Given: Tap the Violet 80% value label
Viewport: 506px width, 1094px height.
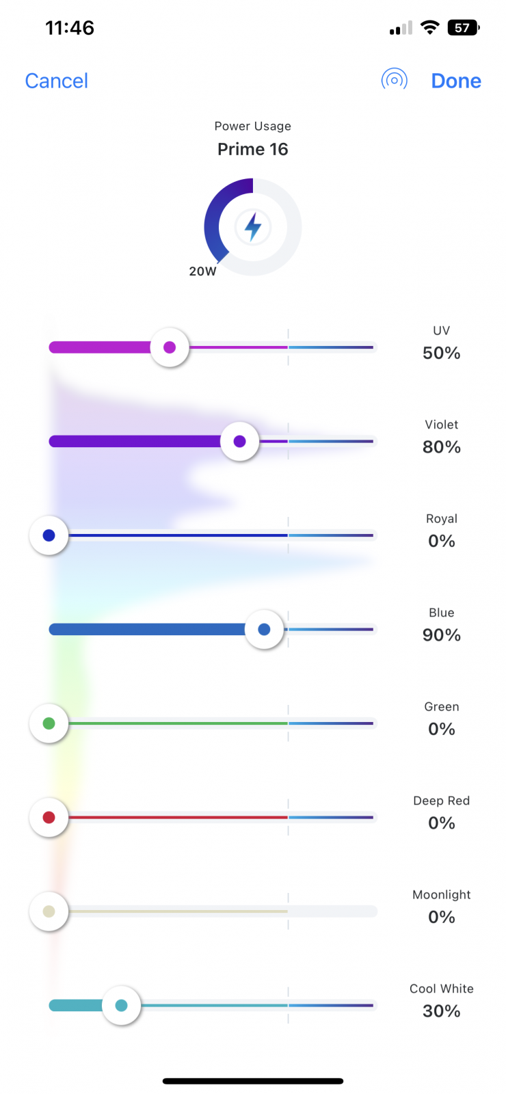Looking at the screenshot, I should tap(441, 447).
